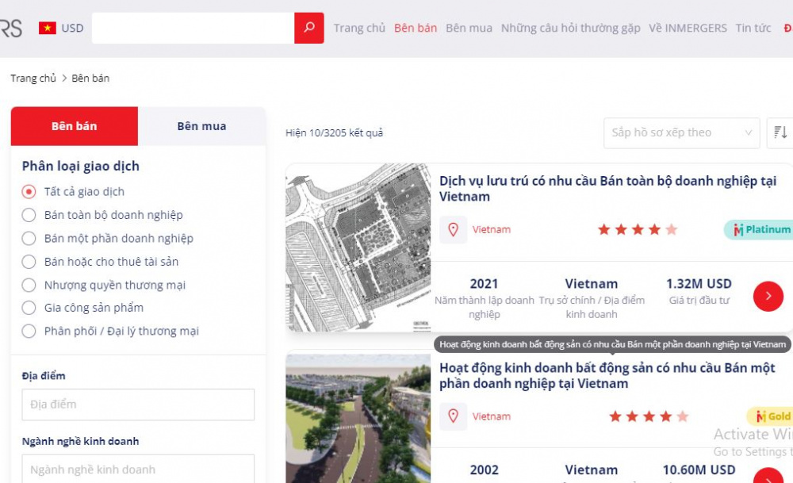
Task: Open Những câu hỏi thường gặp menu
Action: pos(570,29)
